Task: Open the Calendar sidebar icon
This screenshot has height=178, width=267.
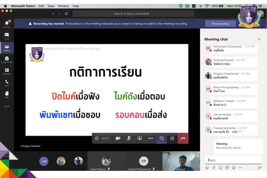Action: coord(7,71)
